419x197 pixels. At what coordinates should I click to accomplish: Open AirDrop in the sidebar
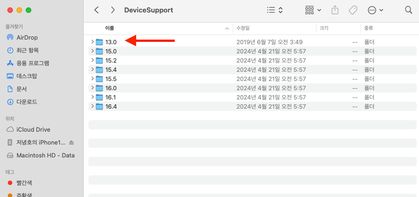click(22, 37)
